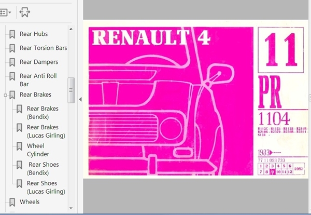The height and width of the screenshot is (215, 311).
Task: Jump to the Rear Brakes parent bookmark
Action: (x=35, y=95)
